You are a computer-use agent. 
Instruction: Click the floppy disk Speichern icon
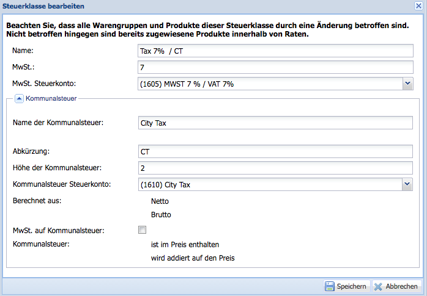(330, 286)
